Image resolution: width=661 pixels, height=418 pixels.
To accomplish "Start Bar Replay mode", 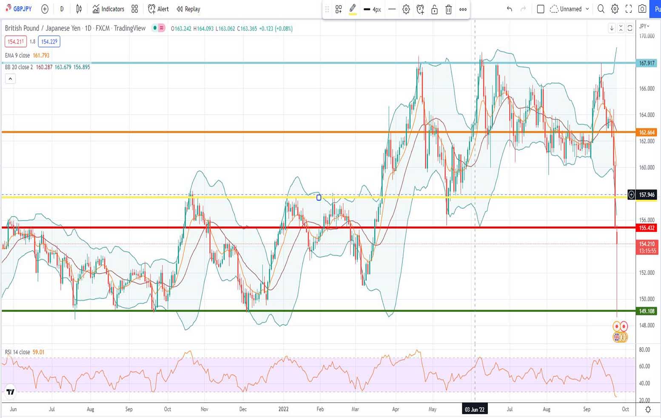I will [x=188, y=9].
